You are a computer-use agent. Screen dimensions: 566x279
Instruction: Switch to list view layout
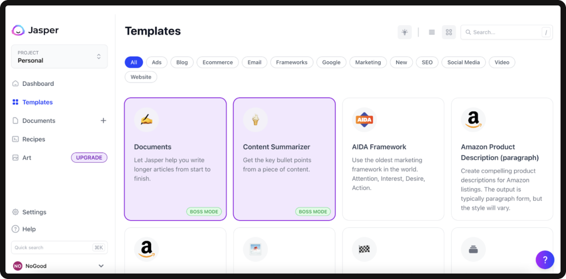tap(432, 32)
